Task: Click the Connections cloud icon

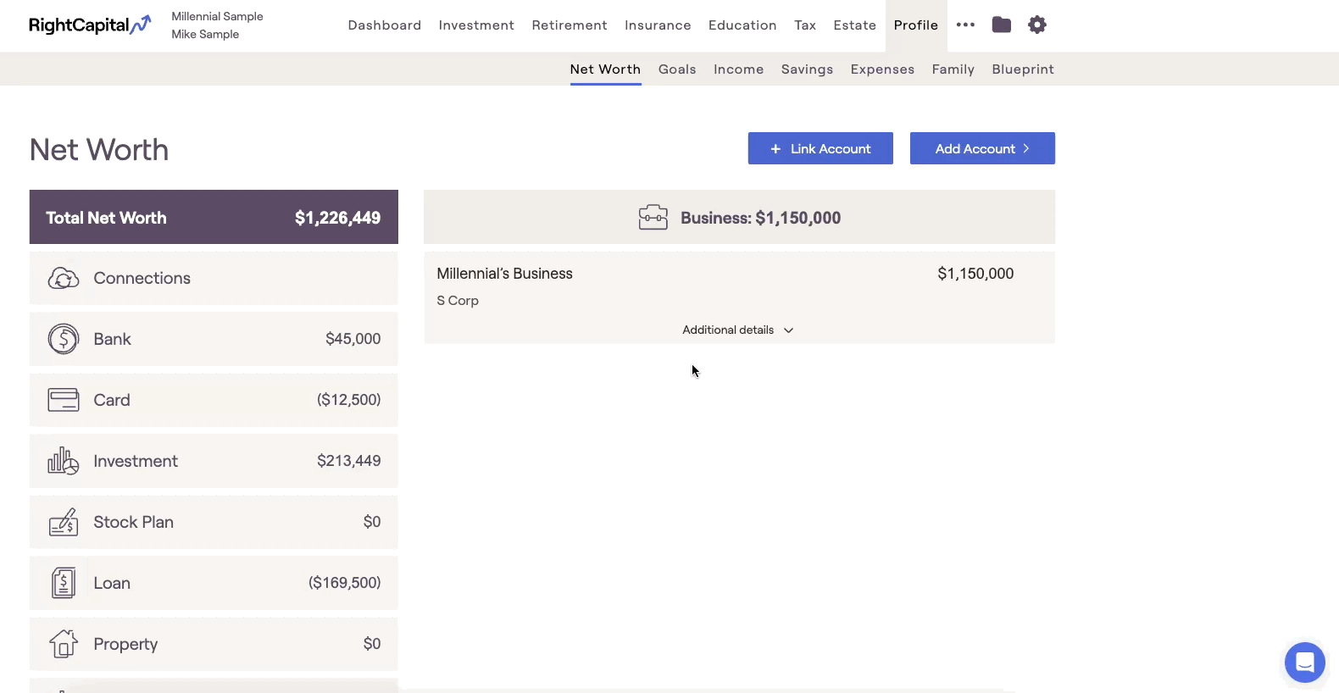Action: tap(64, 278)
